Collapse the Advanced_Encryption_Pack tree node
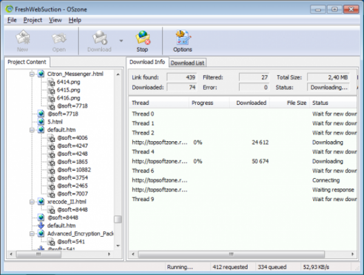 point(32,233)
